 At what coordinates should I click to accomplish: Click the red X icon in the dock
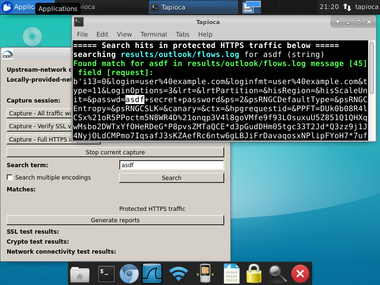click(300, 274)
